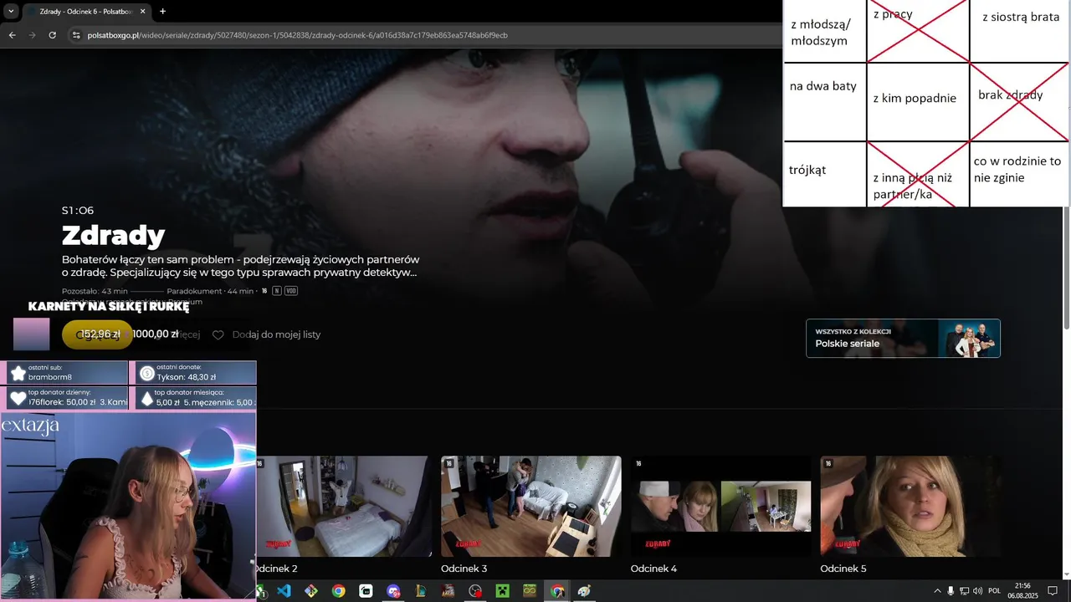1071x602 pixels.
Task: Open the Paint palette taskbar icon
Action: 584,591
